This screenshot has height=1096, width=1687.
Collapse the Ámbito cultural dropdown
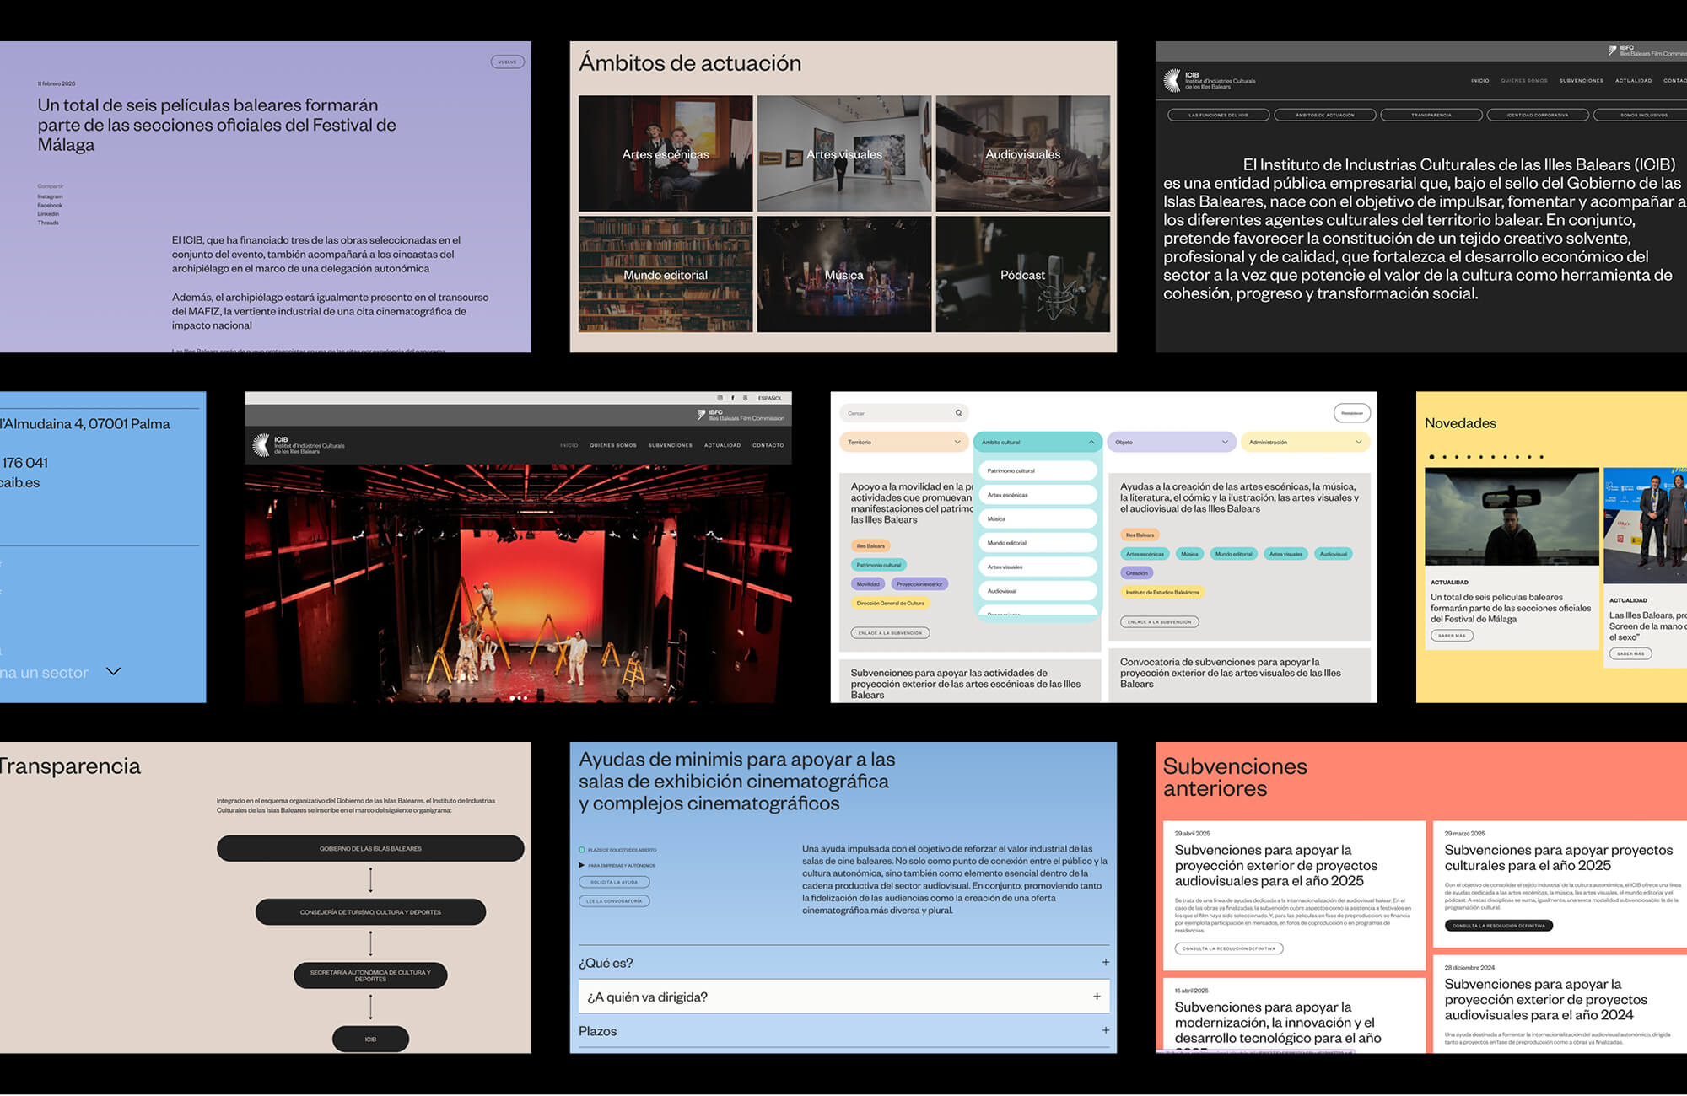pyautogui.click(x=1091, y=442)
